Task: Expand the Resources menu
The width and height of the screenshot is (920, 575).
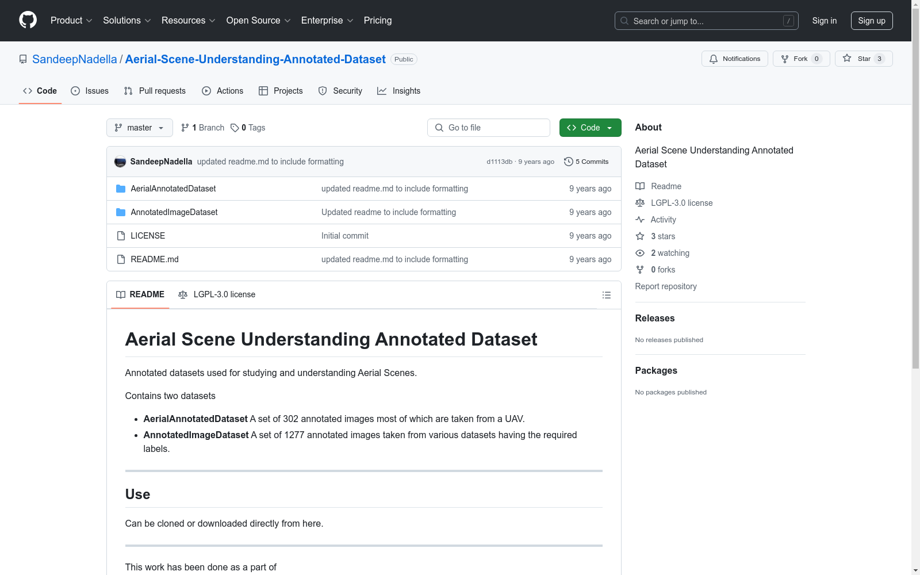Action: click(x=188, y=21)
